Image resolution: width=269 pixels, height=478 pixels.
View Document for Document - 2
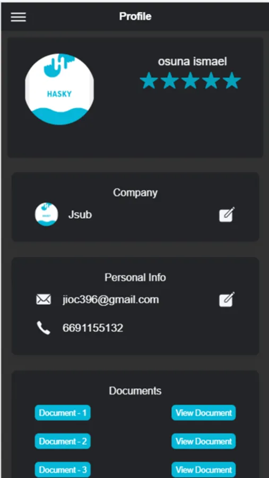(204, 441)
